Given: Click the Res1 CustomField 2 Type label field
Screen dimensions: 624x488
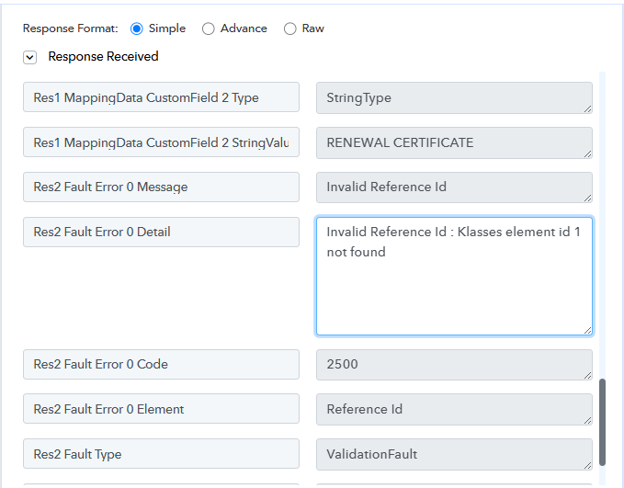Looking at the screenshot, I should tap(161, 97).
